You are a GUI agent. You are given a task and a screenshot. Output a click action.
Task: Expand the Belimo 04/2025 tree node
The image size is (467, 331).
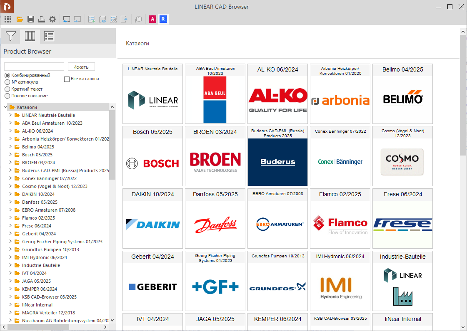tap(10, 146)
